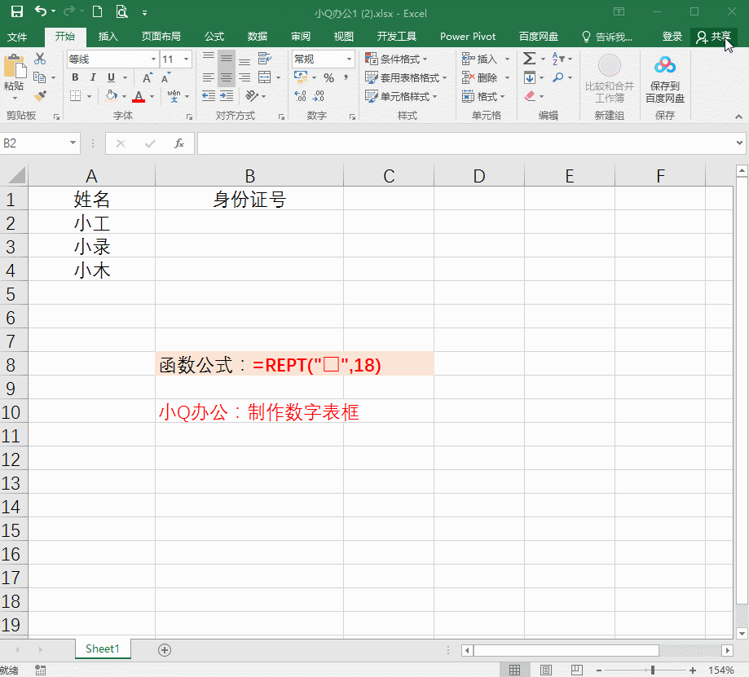Viewport: 749px width, 677px height.
Task: Click the 登录 sign-in link
Action: tap(672, 37)
